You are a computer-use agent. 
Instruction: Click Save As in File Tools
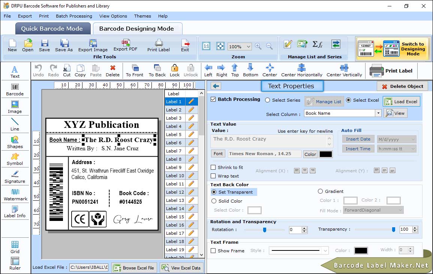pos(64,46)
